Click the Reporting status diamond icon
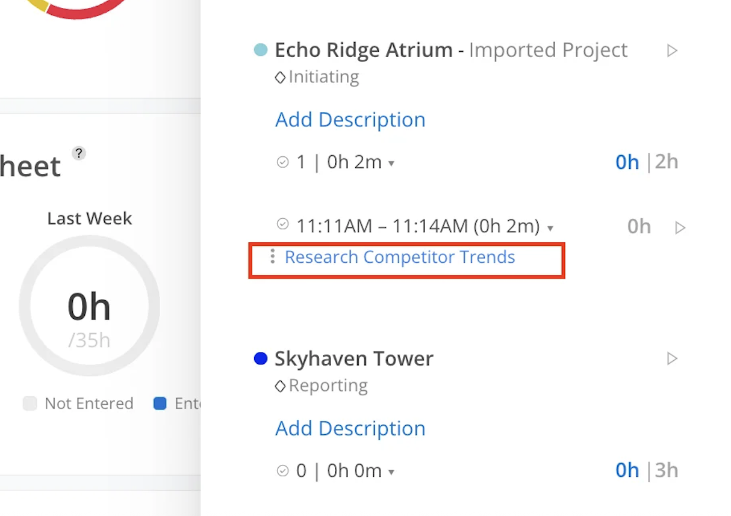731x516 pixels. [x=280, y=386]
